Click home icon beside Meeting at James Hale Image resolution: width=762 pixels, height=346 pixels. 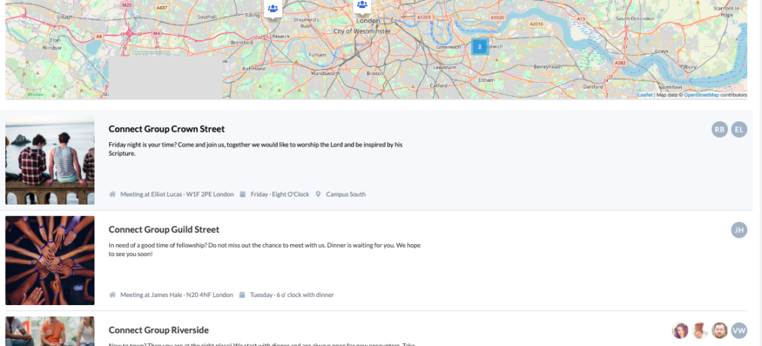[x=112, y=295]
